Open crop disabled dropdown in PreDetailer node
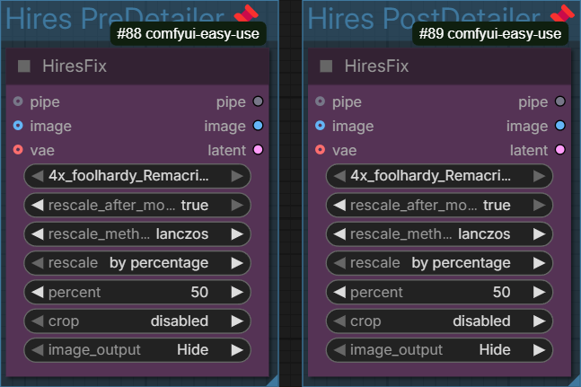This screenshot has width=581, height=387. pos(137,321)
